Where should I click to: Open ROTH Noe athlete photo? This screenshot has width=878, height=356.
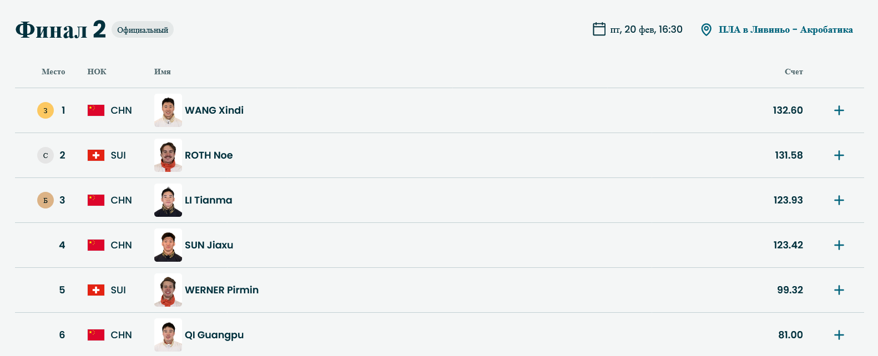tap(168, 155)
